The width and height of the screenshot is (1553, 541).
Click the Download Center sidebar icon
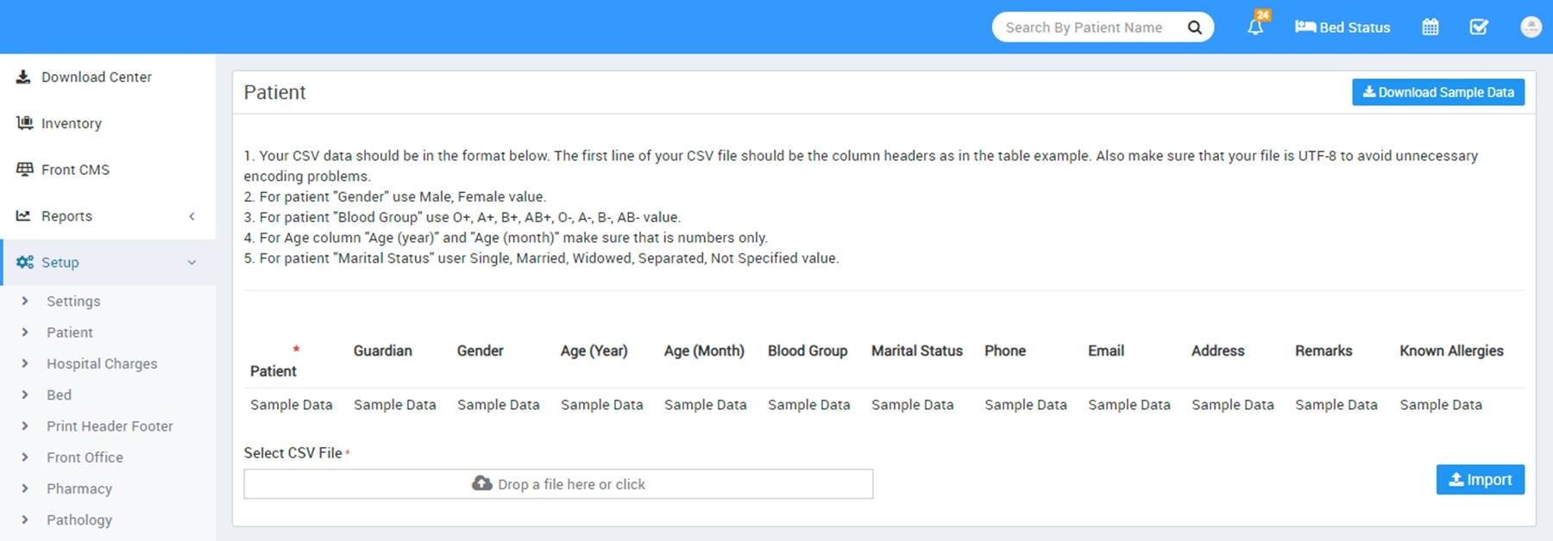(23, 77)
